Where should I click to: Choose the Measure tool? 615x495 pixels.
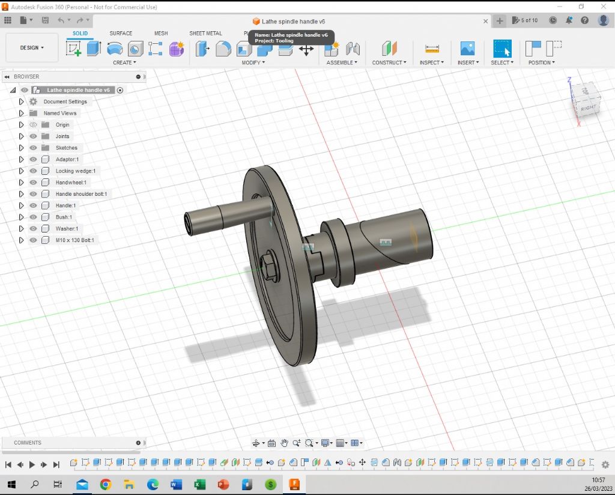click(x=432, y=49)
